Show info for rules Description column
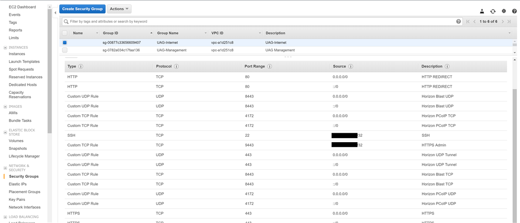Image resolution: width=520 pixels, height=223 pixels. tap(447, 66)
